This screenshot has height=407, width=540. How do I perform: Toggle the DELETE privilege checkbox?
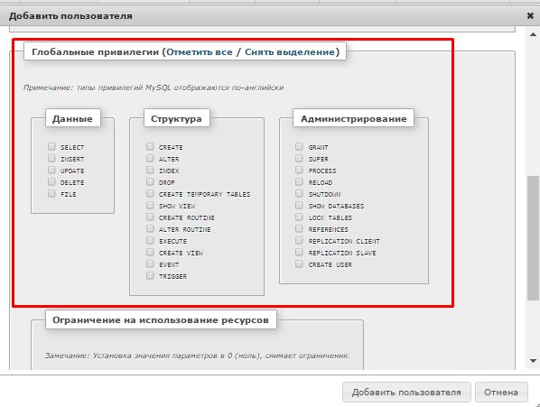tap(51, 182)
